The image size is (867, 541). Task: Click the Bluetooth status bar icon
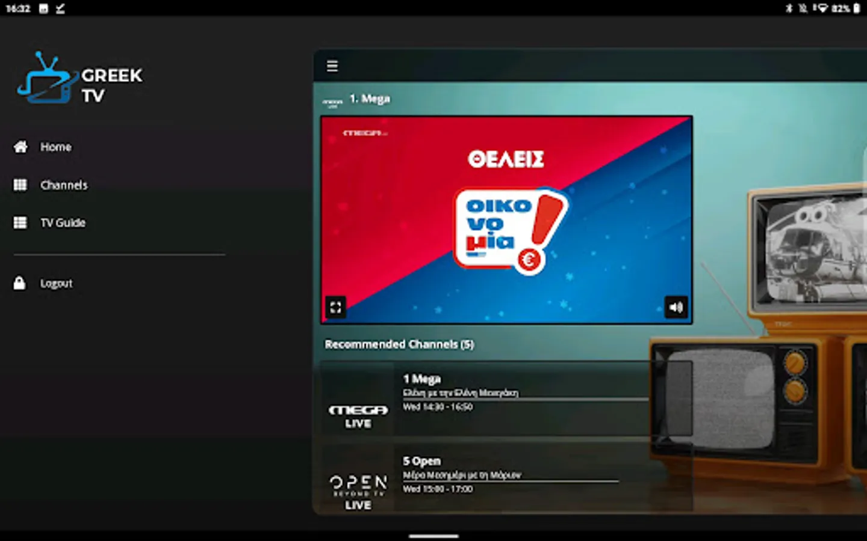click(x=789, y=8)
